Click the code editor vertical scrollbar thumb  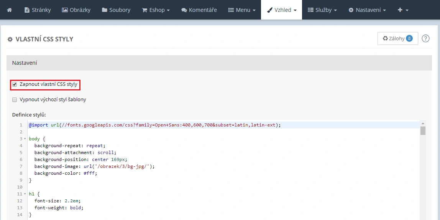tap(423, 131)
